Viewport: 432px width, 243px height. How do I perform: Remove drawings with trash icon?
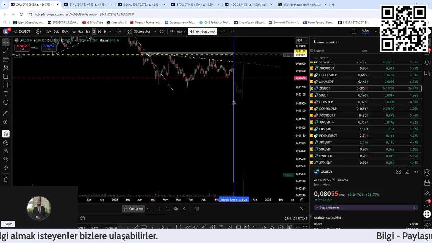(x=6, y=180)
